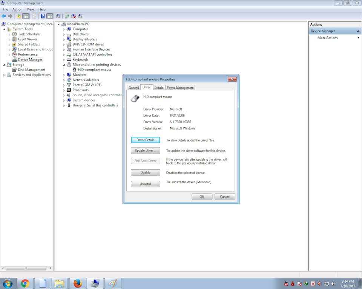Expand the Computer device category

pyautogui.click(x=64, y=29)
